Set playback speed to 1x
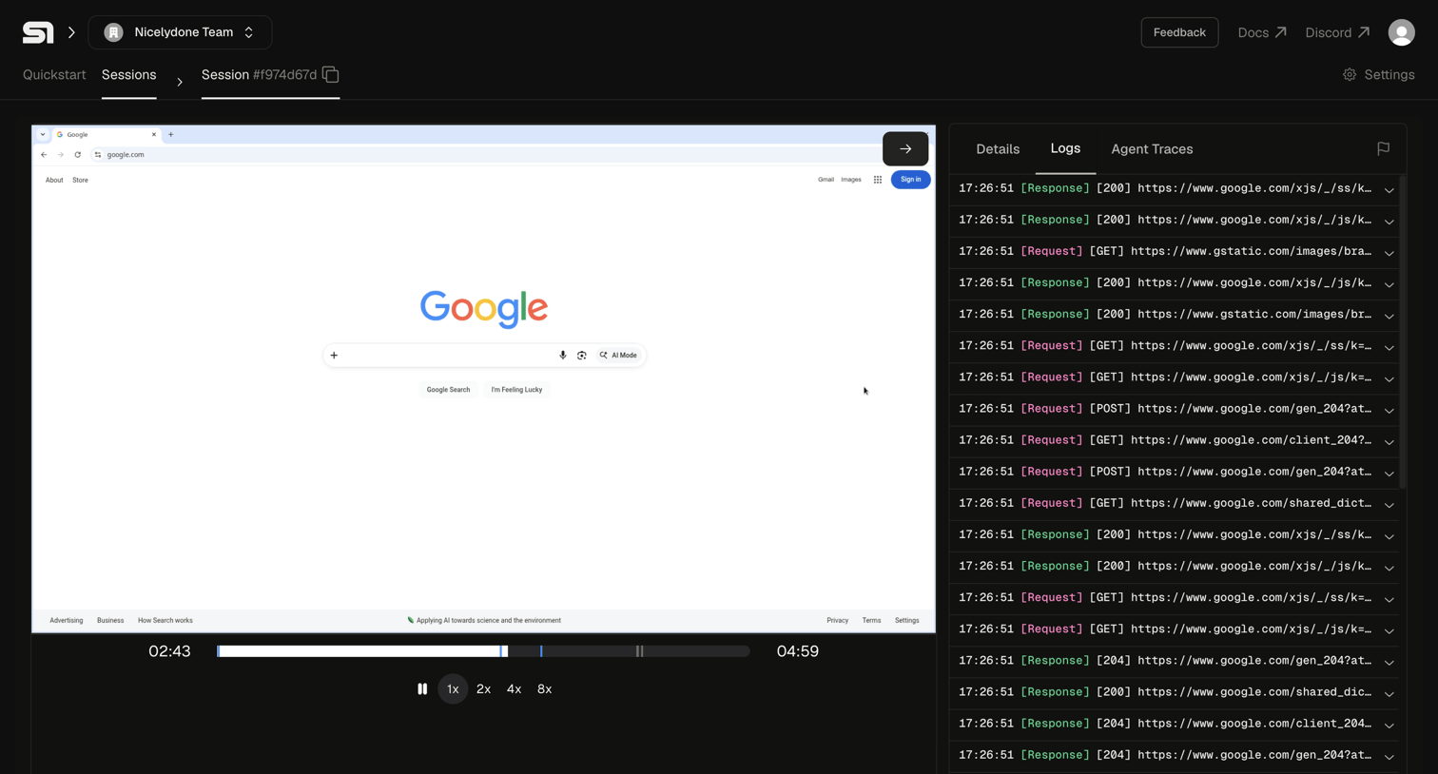The image size is (1438, 774). (453, 689)
